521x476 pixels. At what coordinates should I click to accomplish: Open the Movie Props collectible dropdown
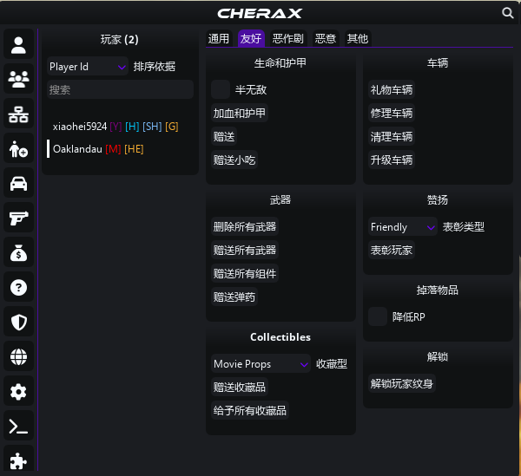point(260,364)
